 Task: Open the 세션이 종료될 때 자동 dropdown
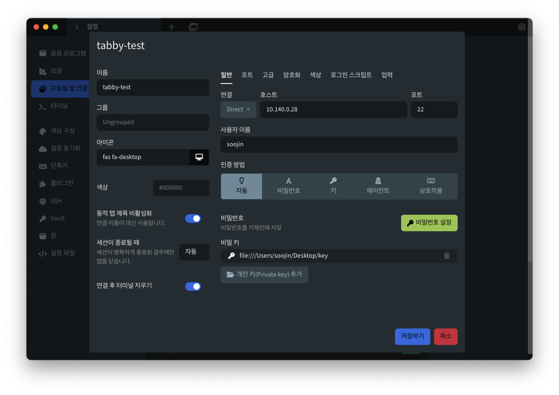(194, 252)
